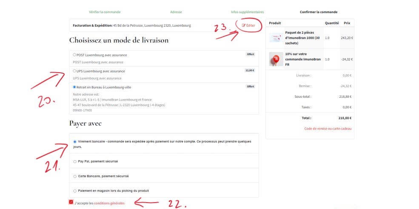The image size is (419, 209).
Task: Choose Paiement en magasin option
Action: [x=75, y=191]
